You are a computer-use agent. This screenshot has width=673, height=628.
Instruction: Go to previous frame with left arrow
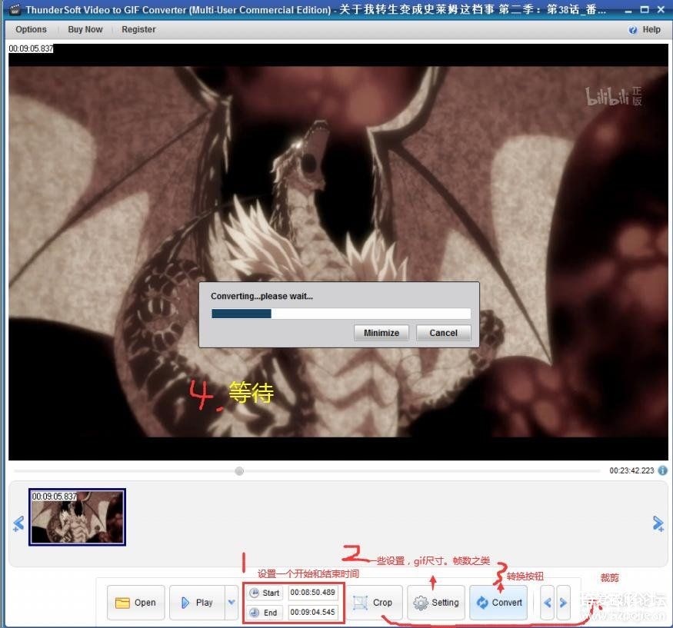click(18, 523)
